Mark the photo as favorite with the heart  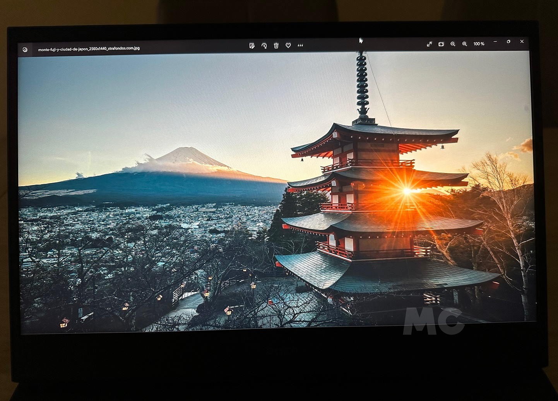(x=288, y=46)
